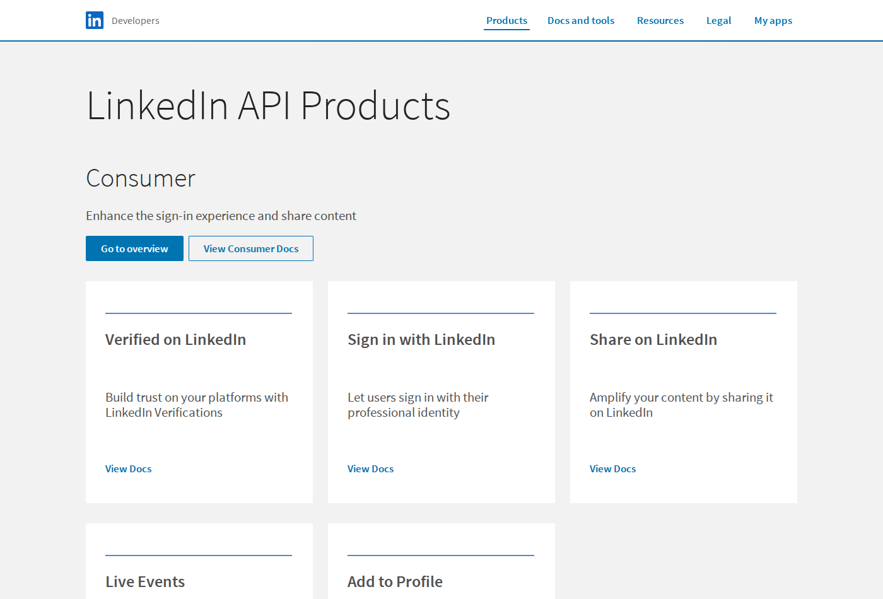Open the Developers home link
Viewport: 883px width, 599px height.
click(136, 21)
